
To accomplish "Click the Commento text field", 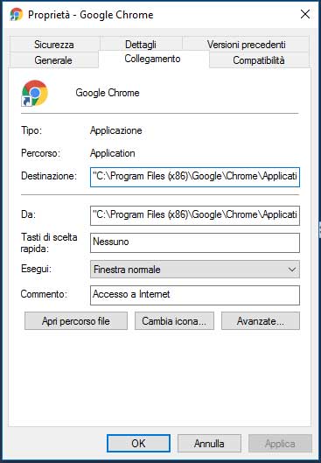I will pyautogui.click(x=195, y=295).
